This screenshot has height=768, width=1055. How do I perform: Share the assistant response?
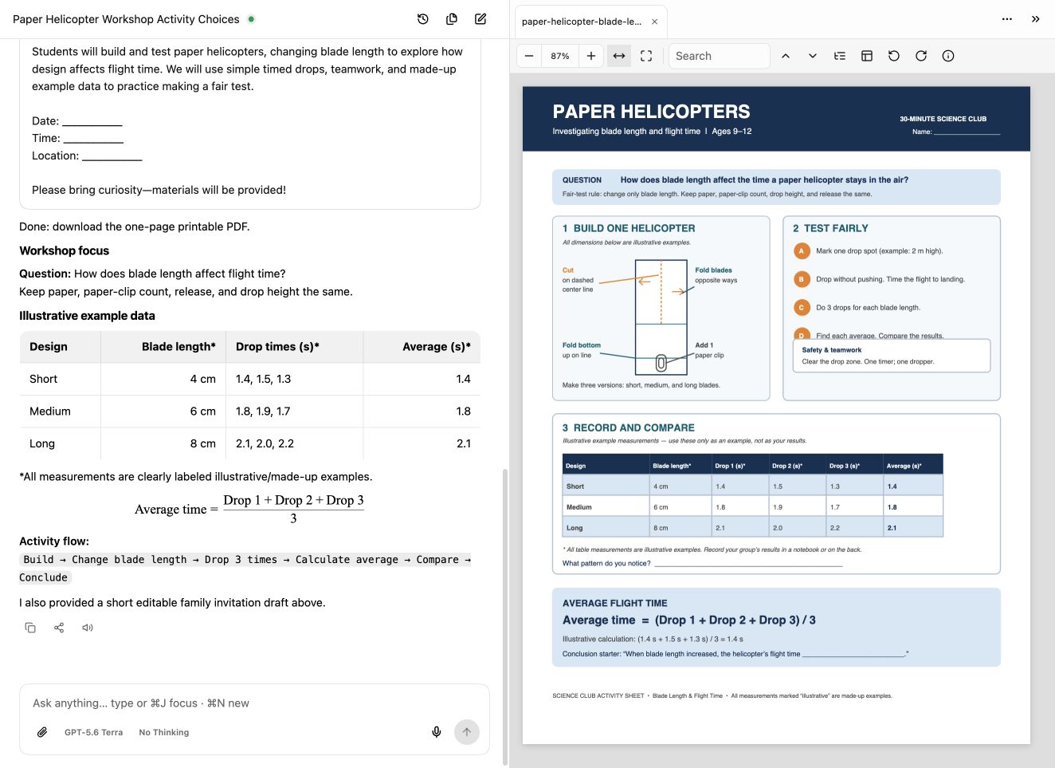click(x=59, y=628)
